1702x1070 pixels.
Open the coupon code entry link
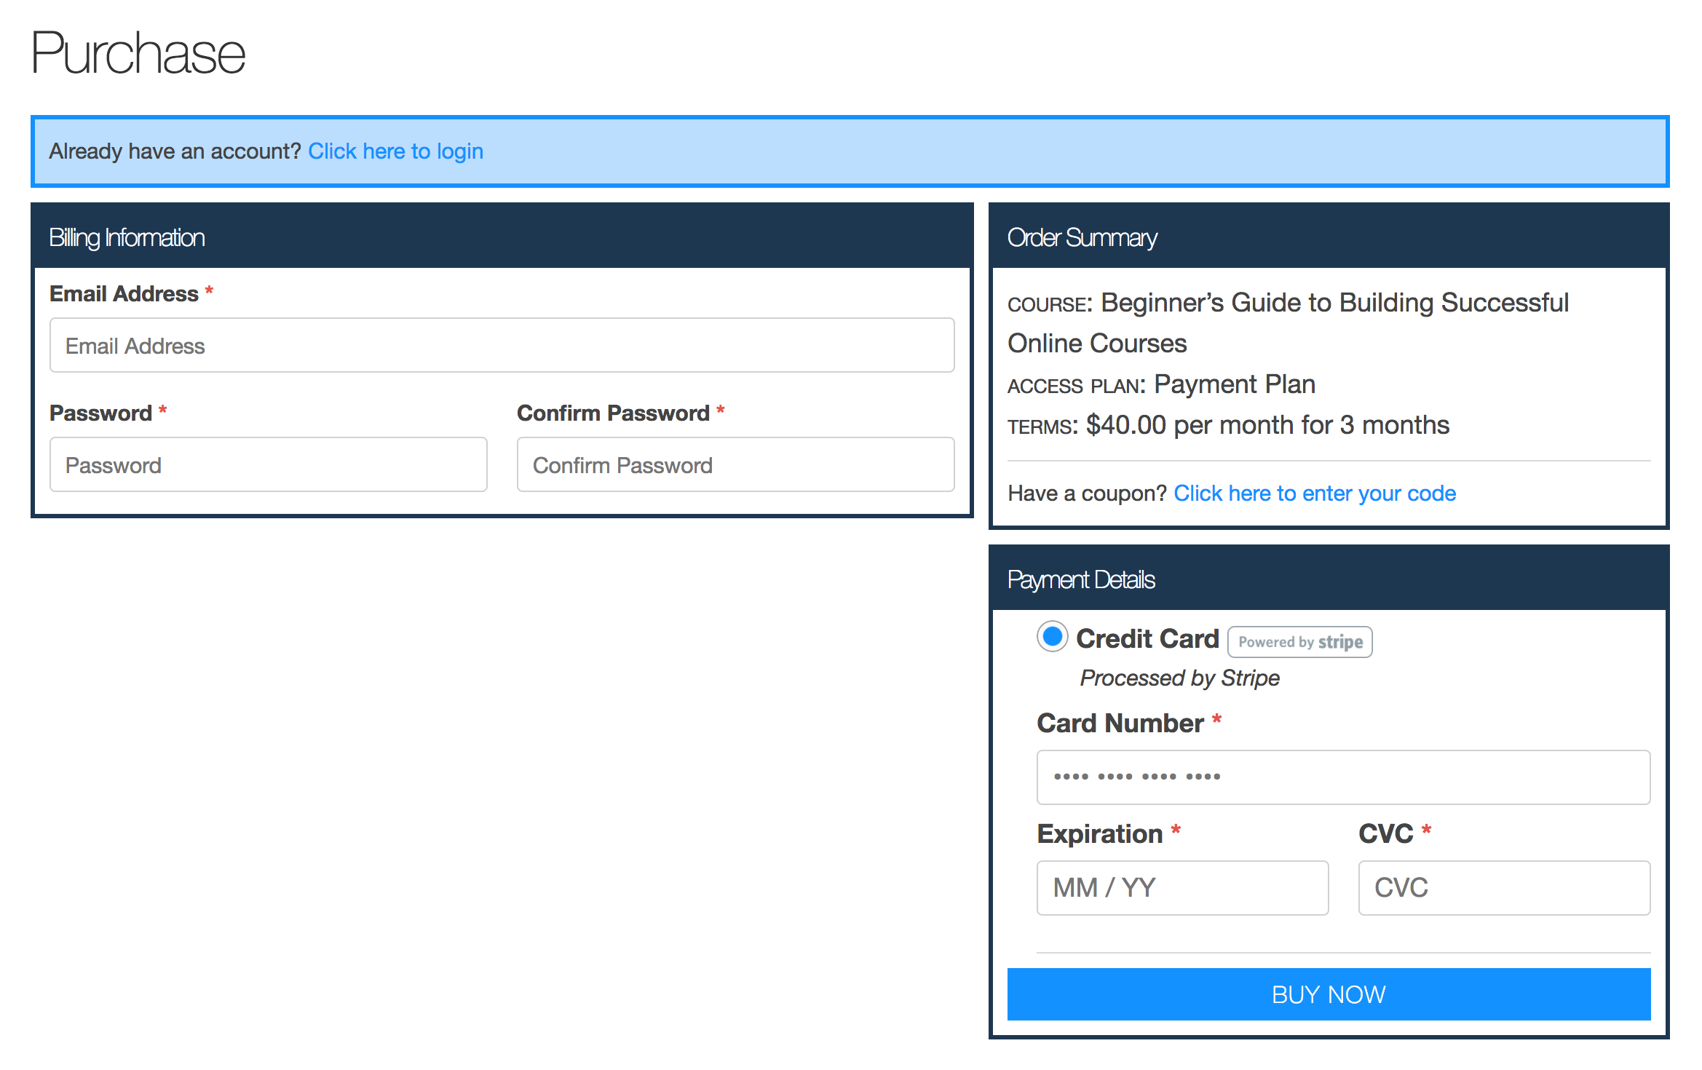coord(1314,494)
